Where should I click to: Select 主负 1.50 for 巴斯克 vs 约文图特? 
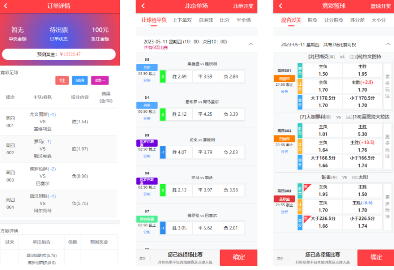(x=323, y=70)
